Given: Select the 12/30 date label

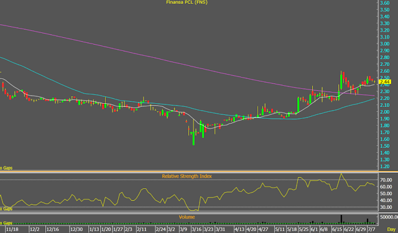Looking at the screenshot, I should point(76,229).
